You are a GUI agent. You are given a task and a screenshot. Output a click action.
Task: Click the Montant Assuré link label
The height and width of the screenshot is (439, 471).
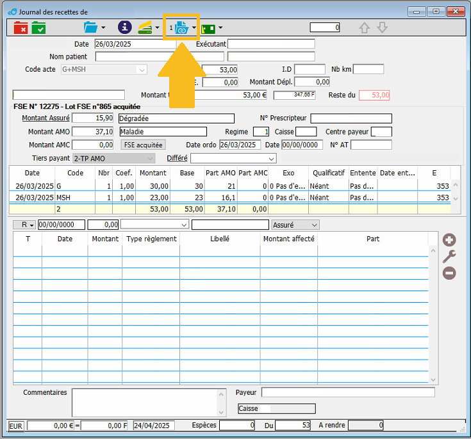click(46, 118)
